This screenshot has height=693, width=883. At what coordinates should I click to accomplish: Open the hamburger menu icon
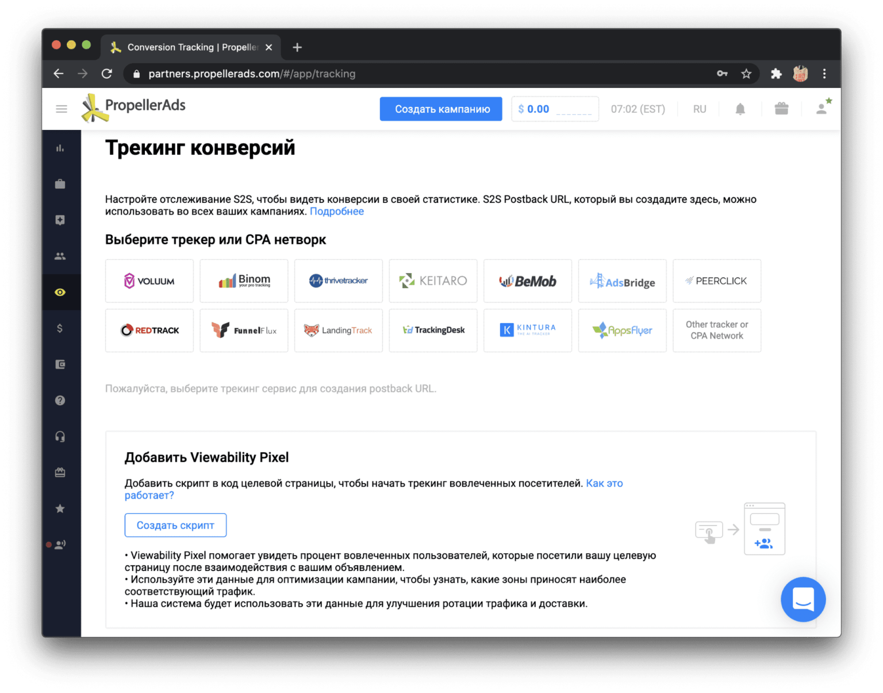pos(62,109)
